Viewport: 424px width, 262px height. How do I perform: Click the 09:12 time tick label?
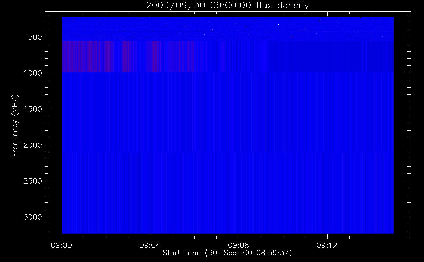pyautogui.click(x=327, y=245)
